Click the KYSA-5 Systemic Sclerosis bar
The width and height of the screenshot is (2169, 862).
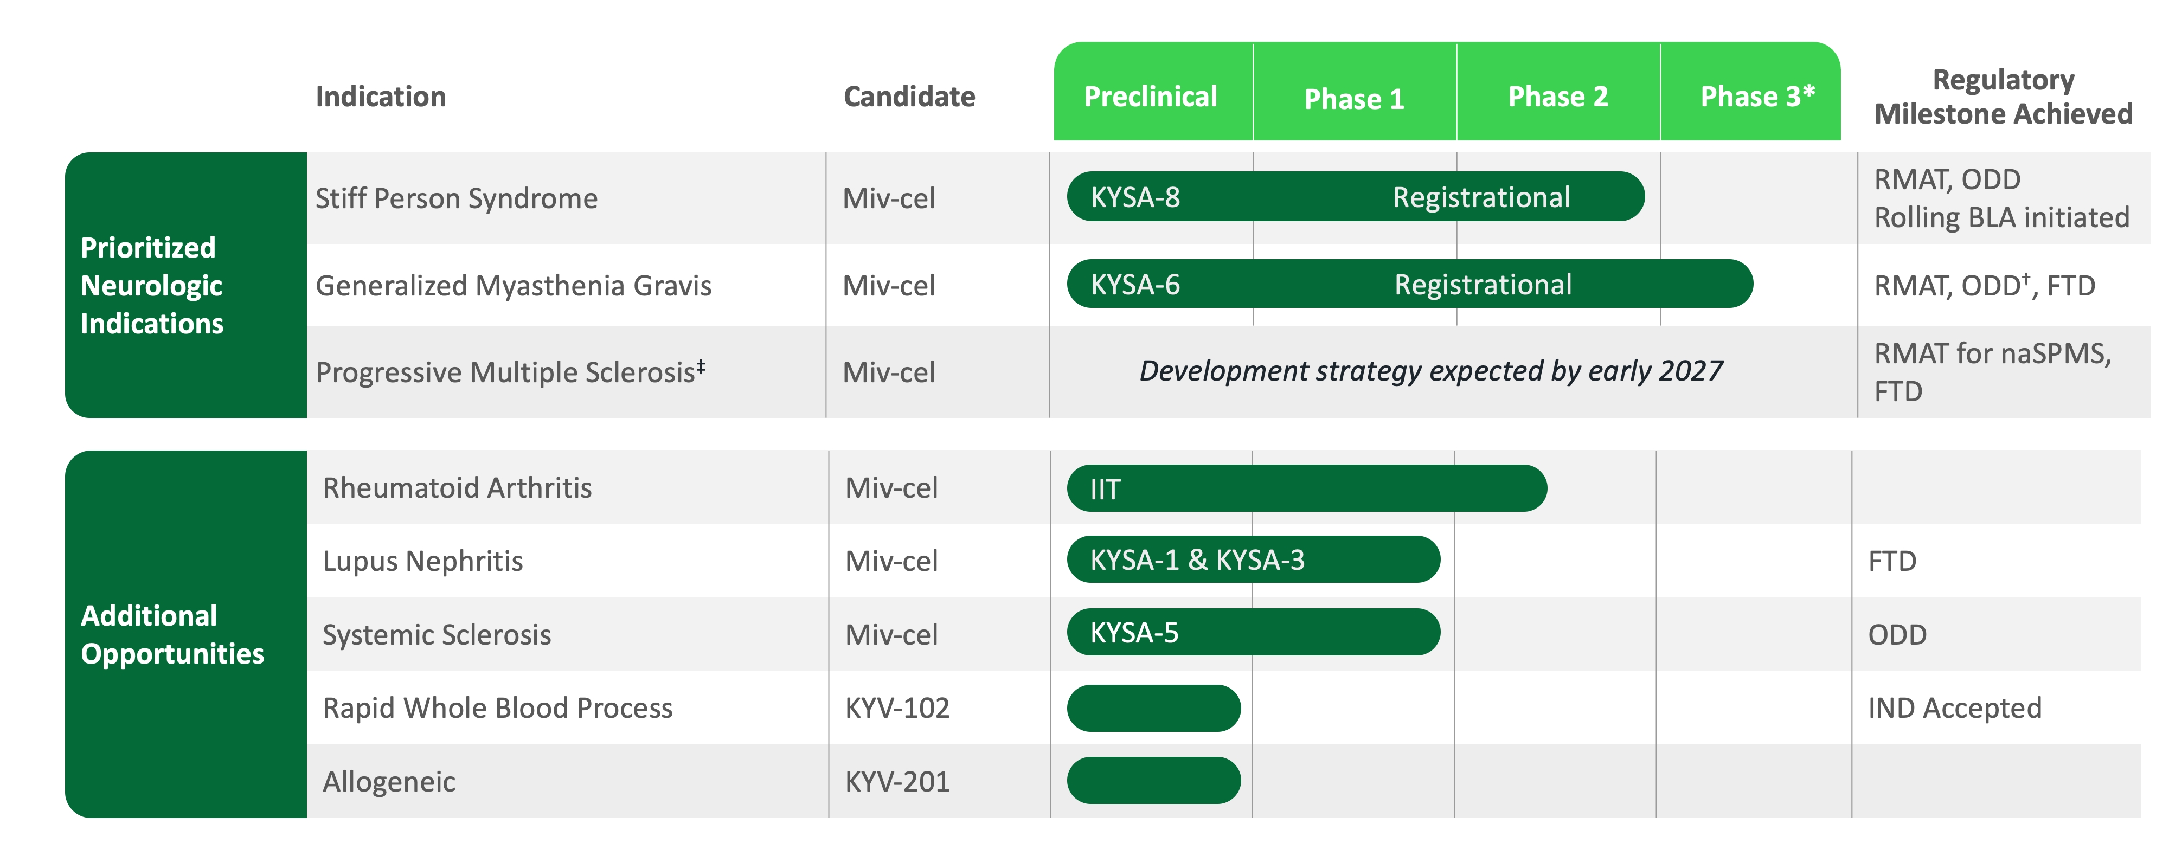pyautogui.click(x=1254, y=632)
